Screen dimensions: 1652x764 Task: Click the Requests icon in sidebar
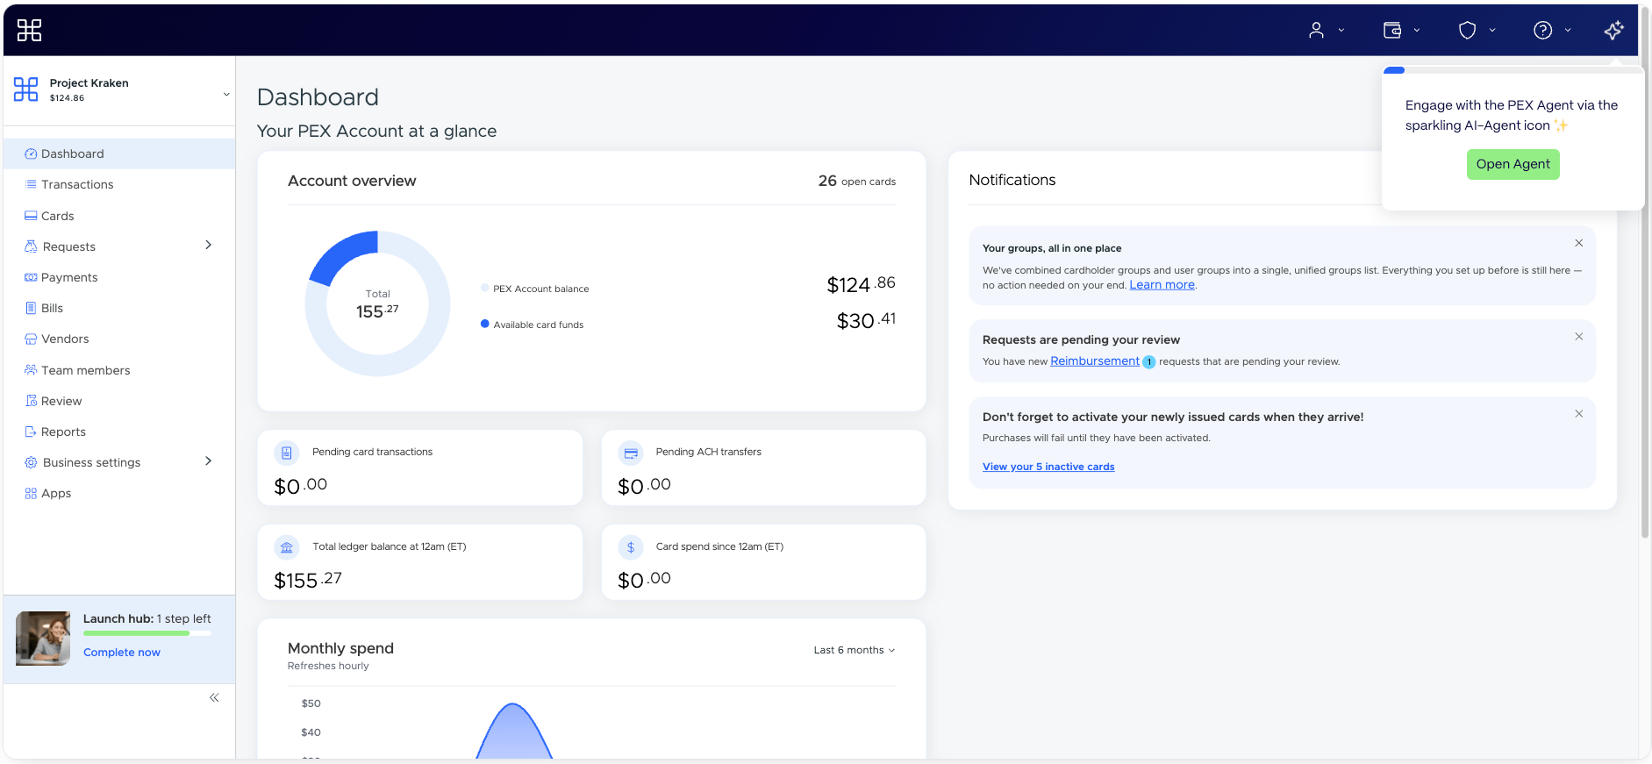pos(31,246)
